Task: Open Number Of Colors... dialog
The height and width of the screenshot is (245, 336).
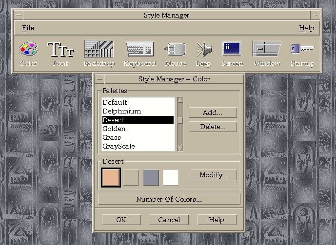Action: click(x=169, y=199)
